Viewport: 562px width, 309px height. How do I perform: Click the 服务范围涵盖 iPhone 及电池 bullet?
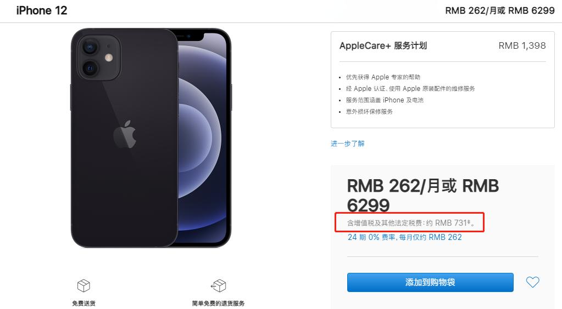(385, 100)
